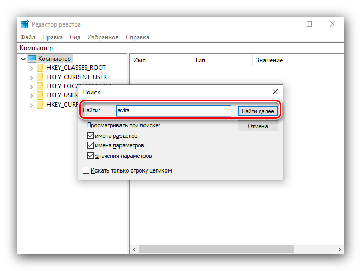361x271 pixels.
Task: Click the scrollbar left arrow
Action: pos(134,250)
